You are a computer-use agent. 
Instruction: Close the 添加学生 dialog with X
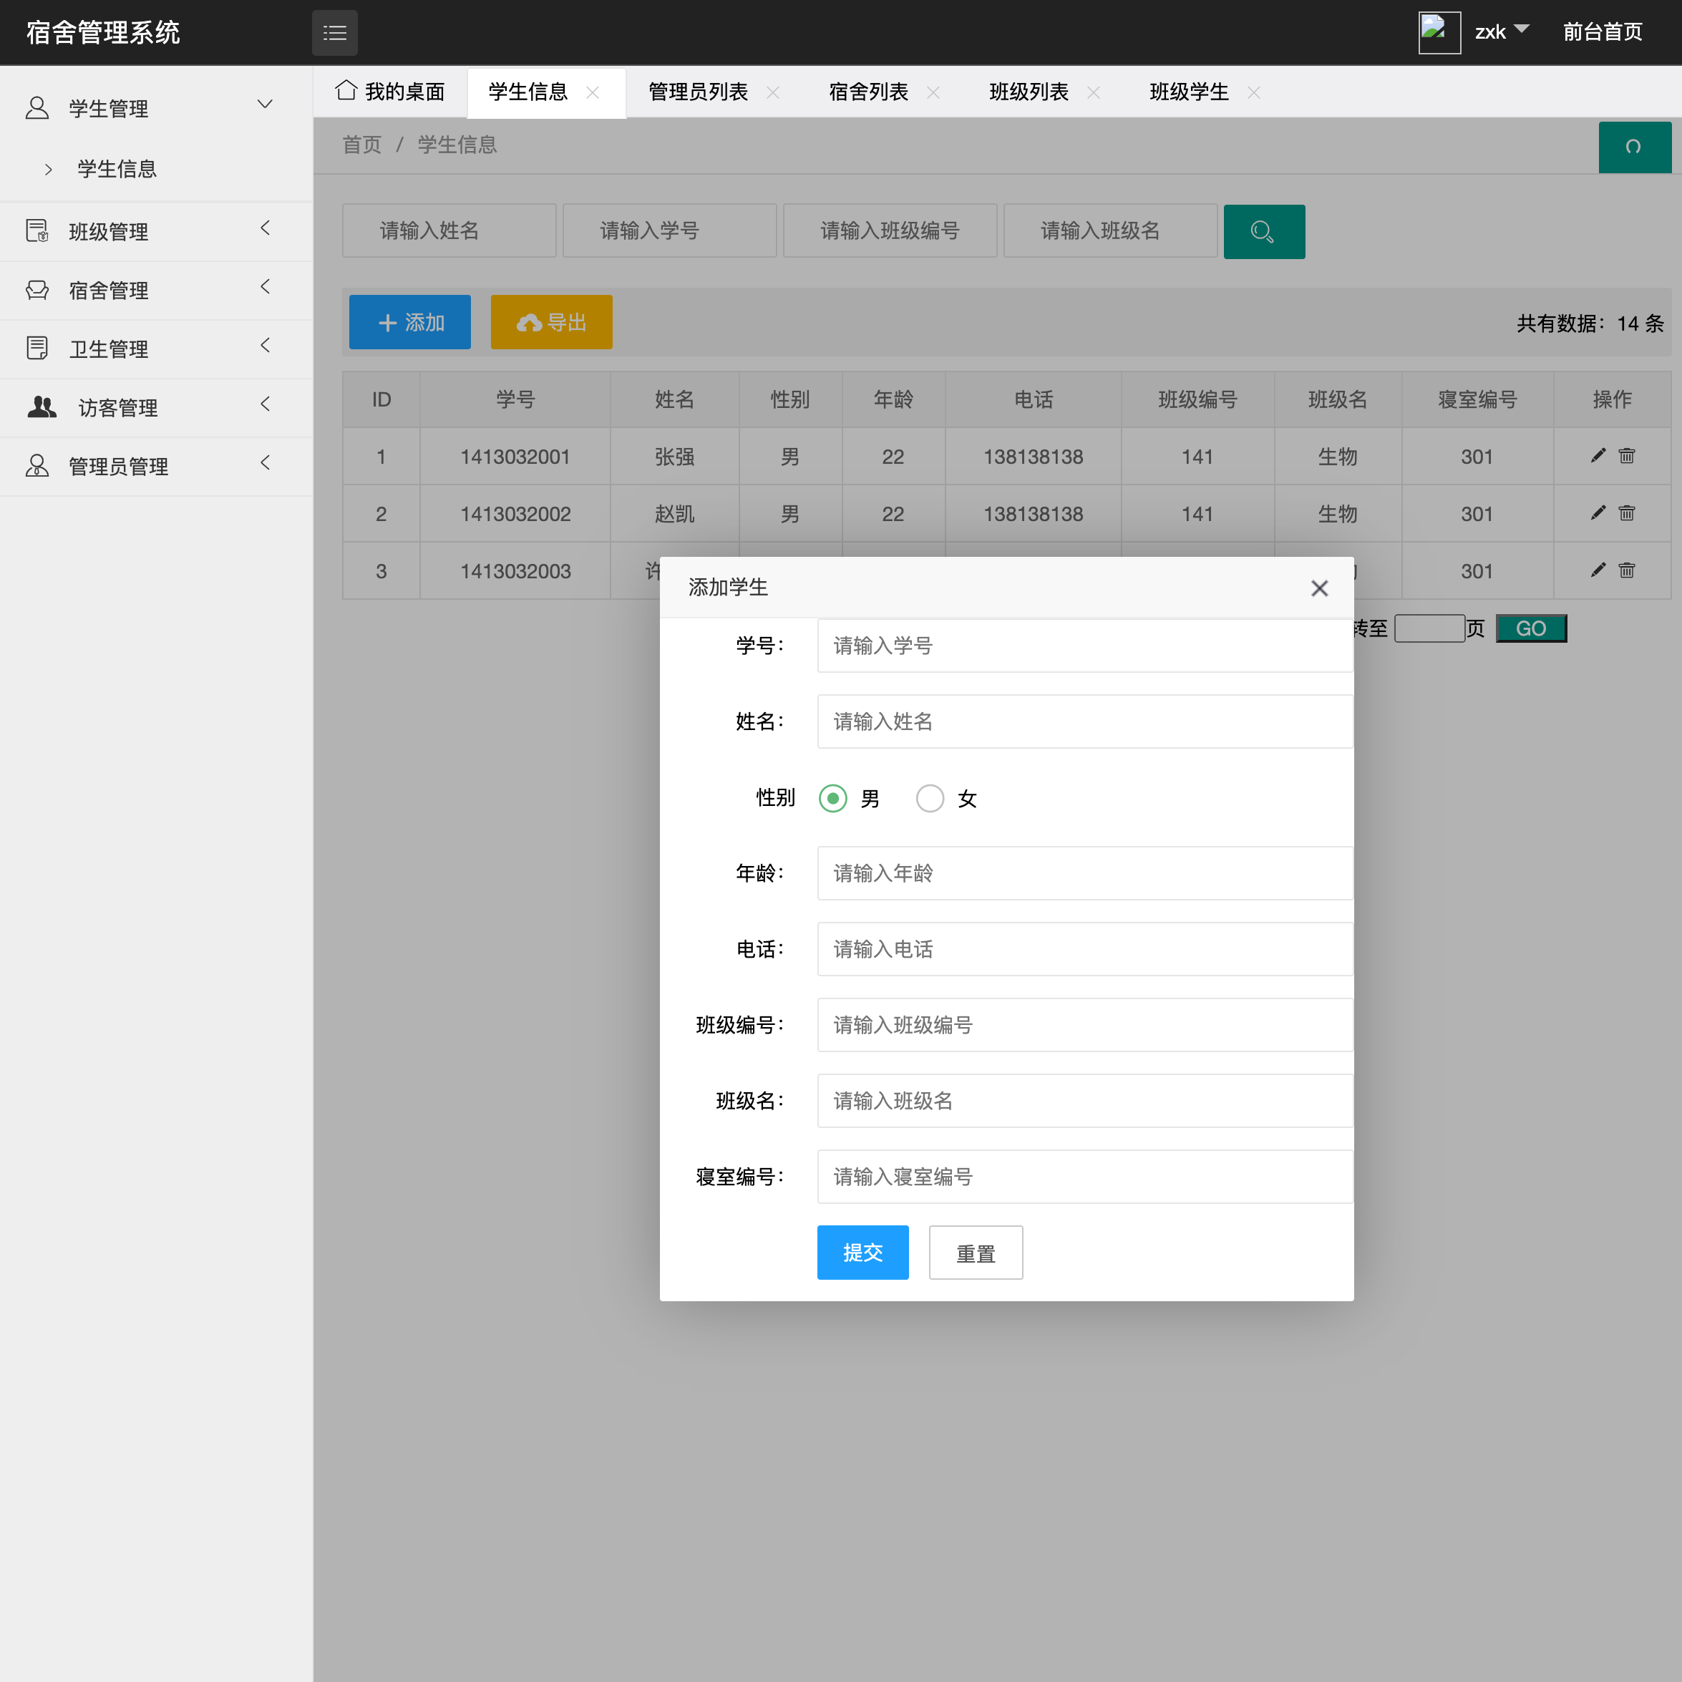(x=1319, y=588)
